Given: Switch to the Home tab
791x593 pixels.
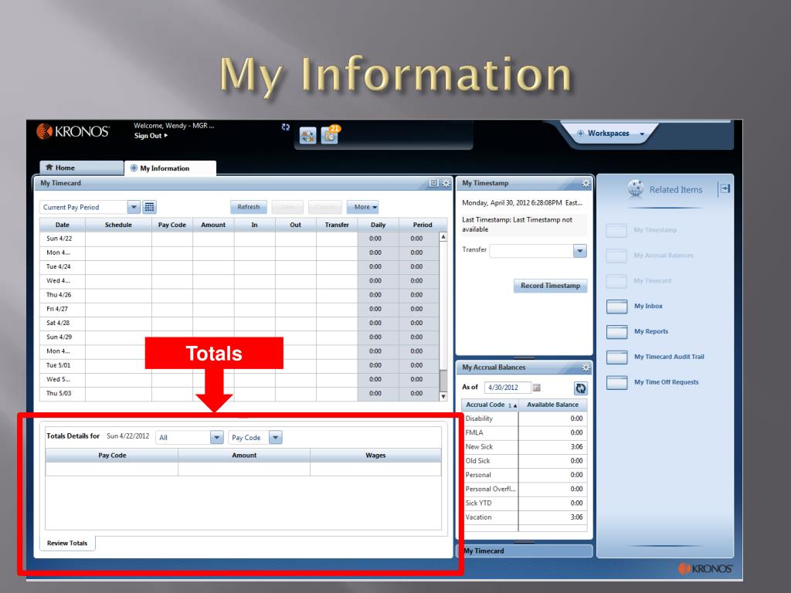Looking at the screenshot, I should click(81, 168).
